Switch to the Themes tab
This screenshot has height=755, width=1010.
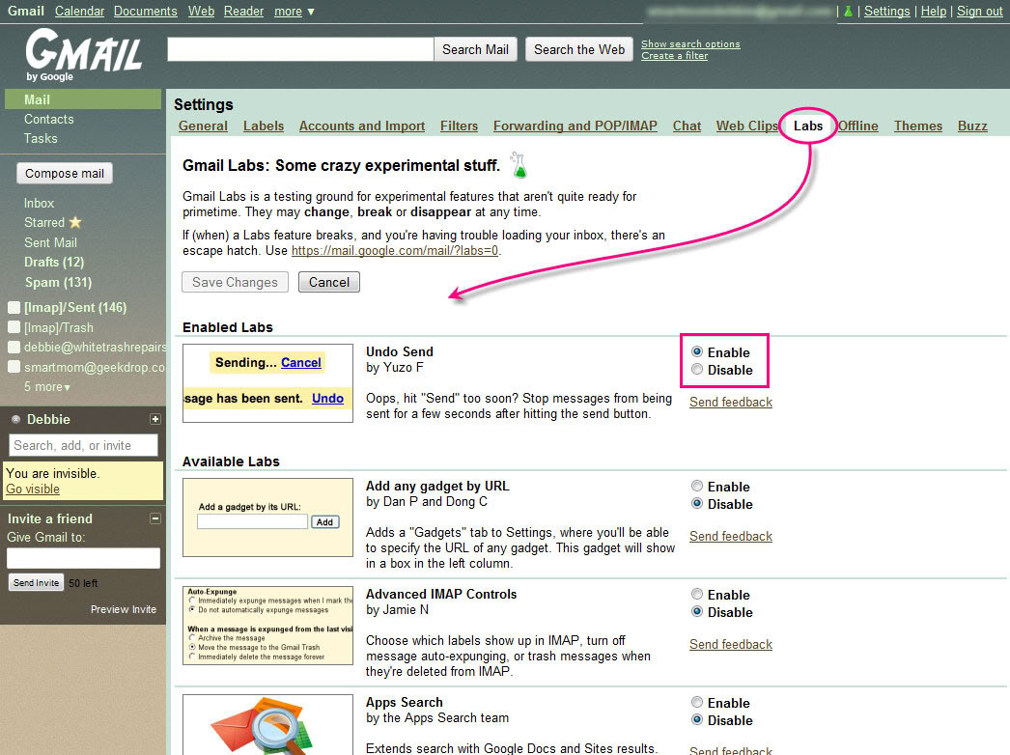coord(918,126)
